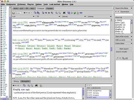Click the notes page icon beside the green book
The width and height of the screenshot is (134, 100).
pos(78,13)
